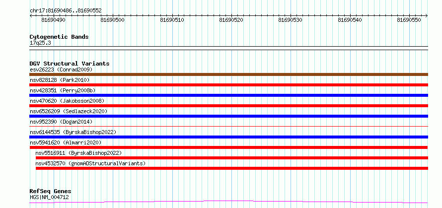This screenshot has width=442, height=208.
Task: Click the 17q25.3 cytogenetic band label
Action: 40,43
